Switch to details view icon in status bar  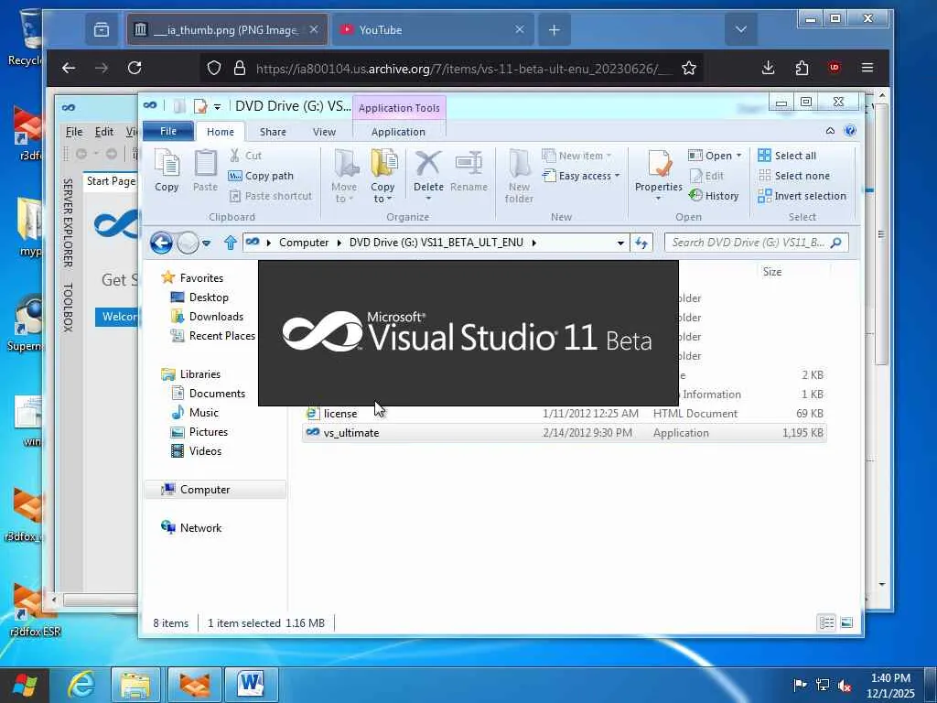(827, 623)
